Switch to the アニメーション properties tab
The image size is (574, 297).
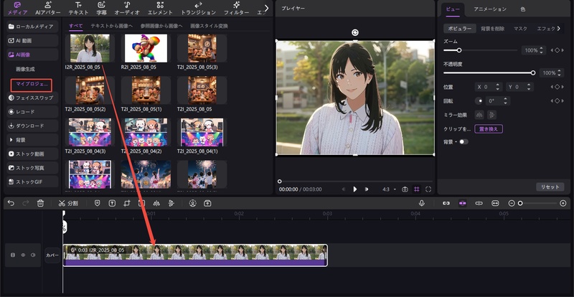490,9
